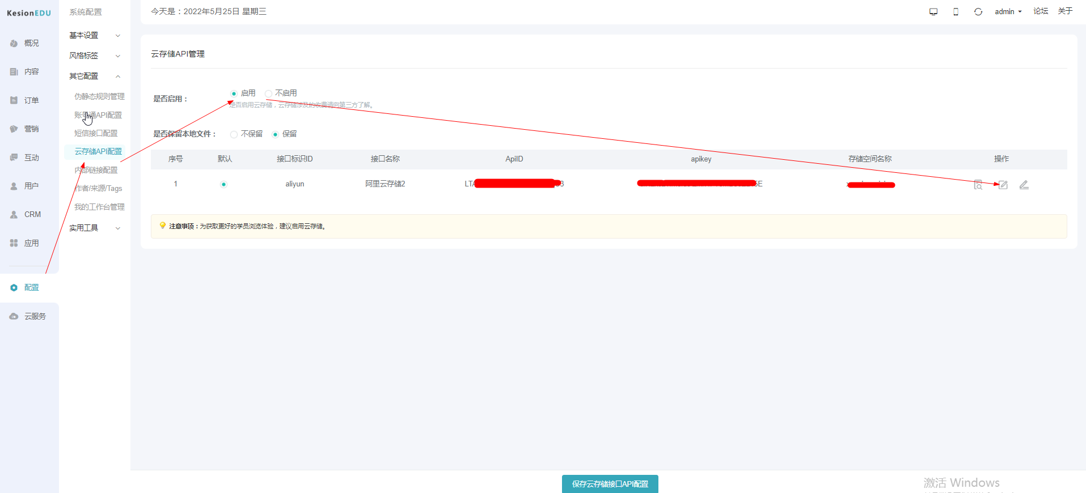Image resolution: width=1086 pixels, height=493 pixels.
Task: Click the boxed pencil edit icon in aliyun row
Action: click(1003, 185)
